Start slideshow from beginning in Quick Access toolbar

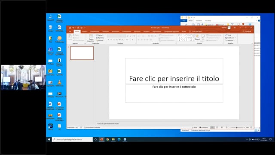(82, 28)
